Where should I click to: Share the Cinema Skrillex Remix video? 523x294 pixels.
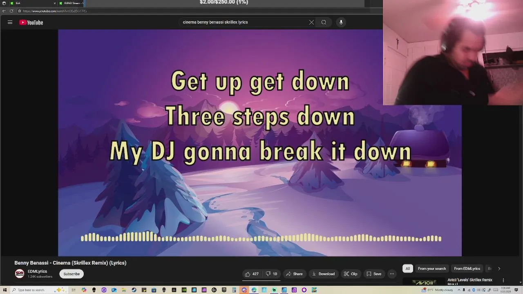[x=295, y=274]
